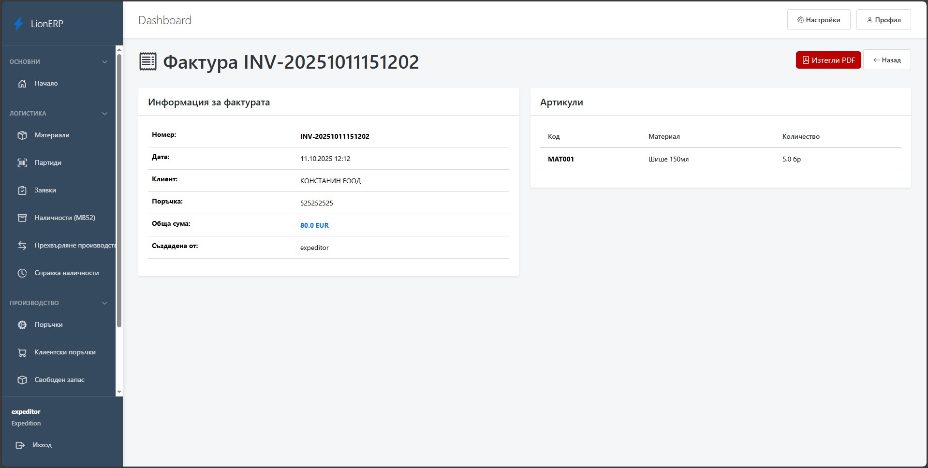This screenshot has height=468, width=928.
Task: Open the Свободен запас menu item
Action: [59, 380]
